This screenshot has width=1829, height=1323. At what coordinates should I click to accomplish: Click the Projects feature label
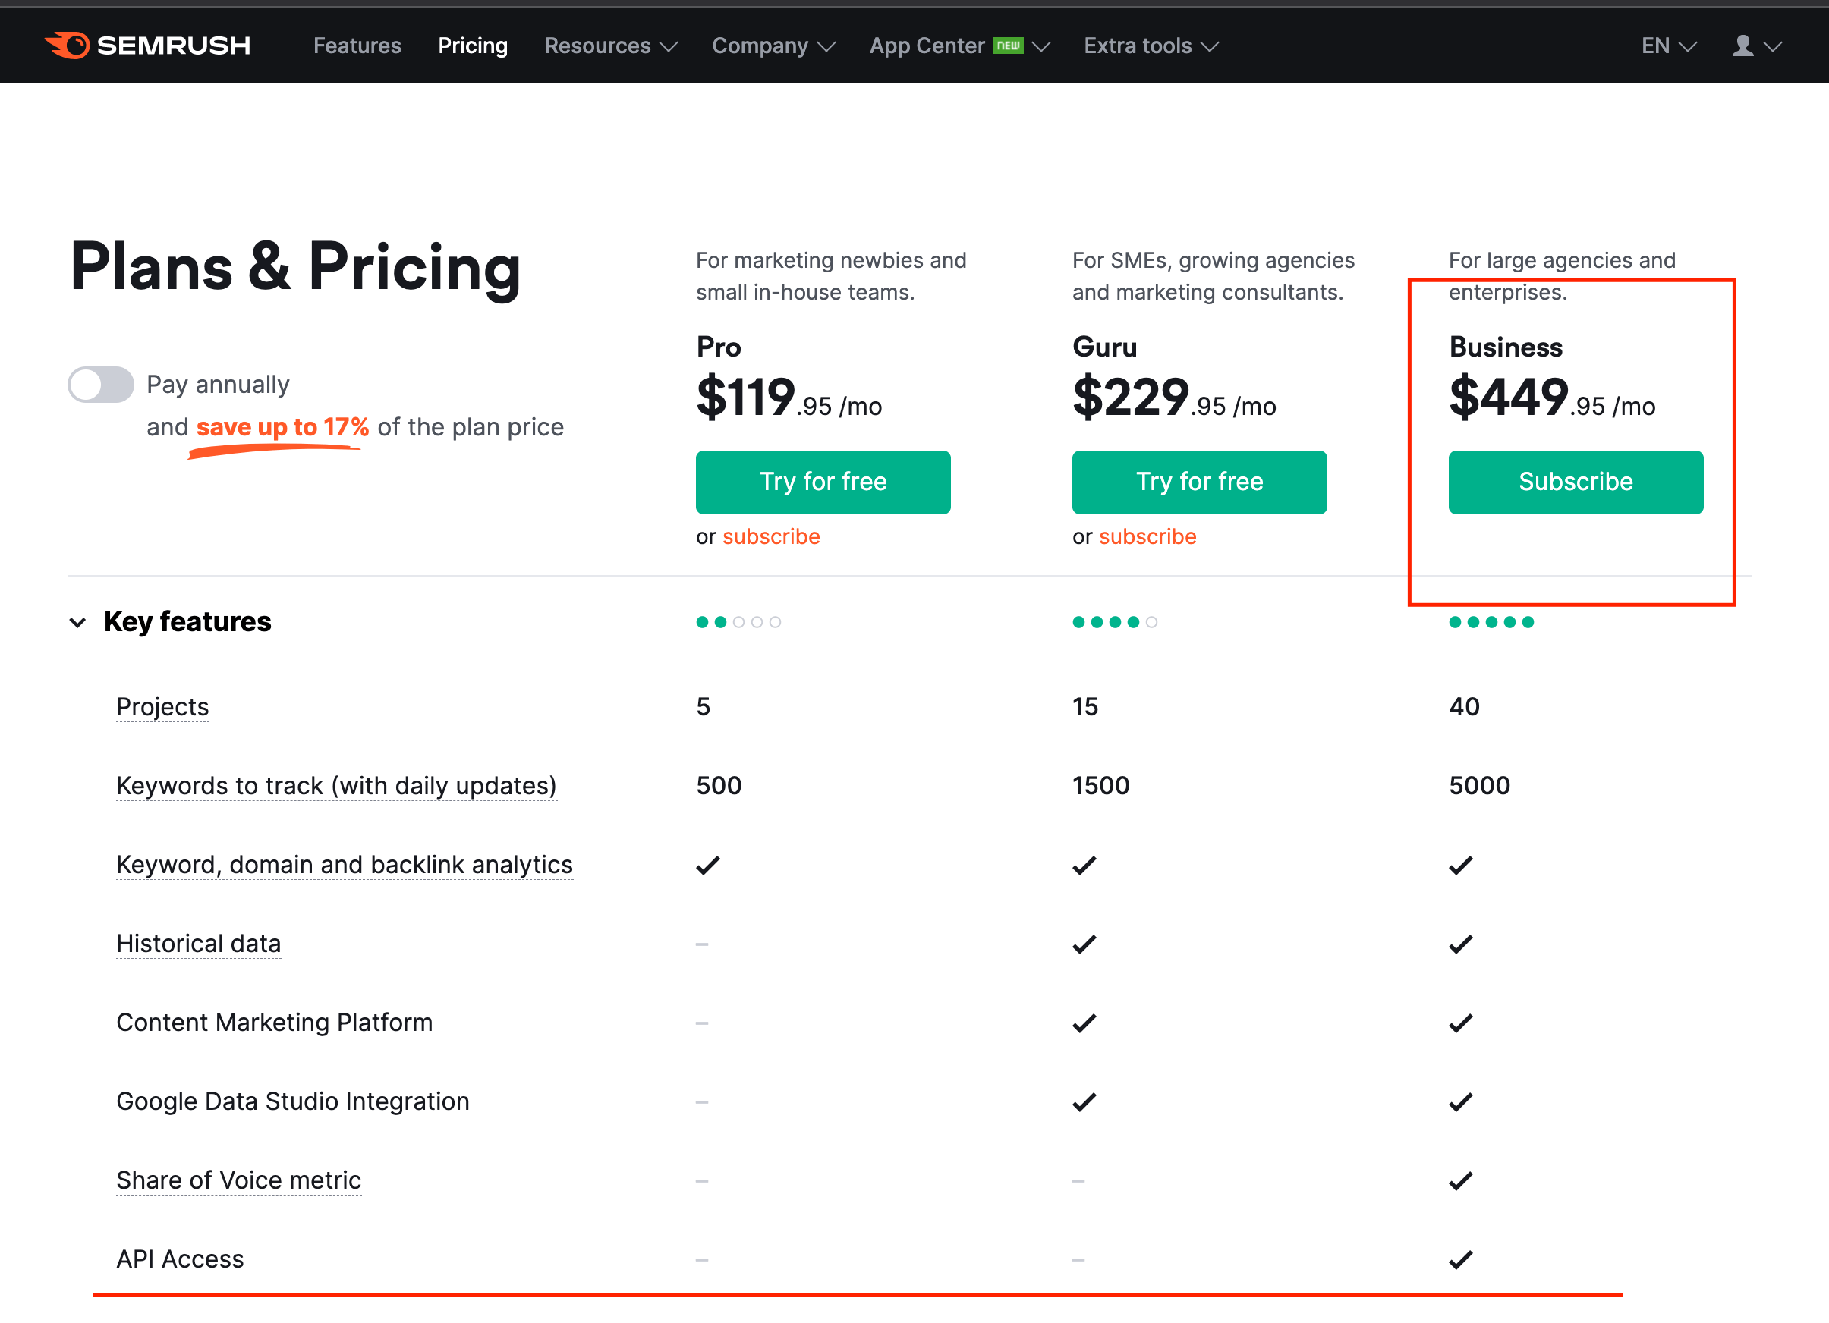[x=163, y=706]
